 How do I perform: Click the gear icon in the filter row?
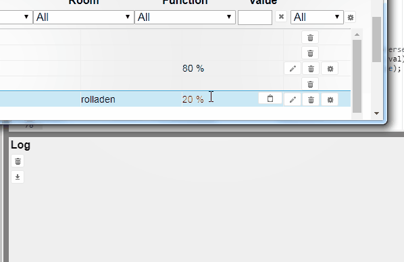351,18
